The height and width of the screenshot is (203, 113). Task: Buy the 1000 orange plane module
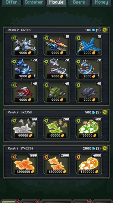point(25,164)
